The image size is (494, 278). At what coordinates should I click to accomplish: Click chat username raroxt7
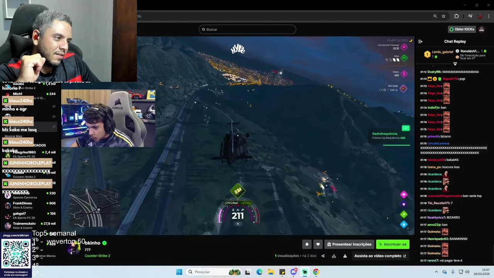tap(433, 261)
